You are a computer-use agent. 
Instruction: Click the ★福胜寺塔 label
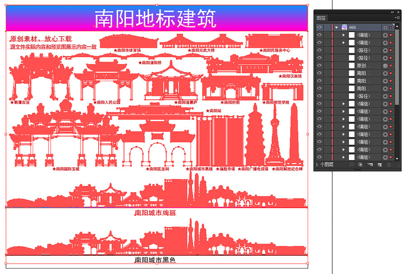225,169
